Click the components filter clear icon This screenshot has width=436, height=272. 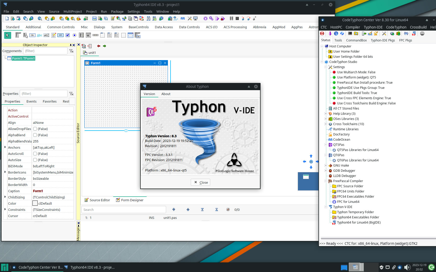click(71, 51)
